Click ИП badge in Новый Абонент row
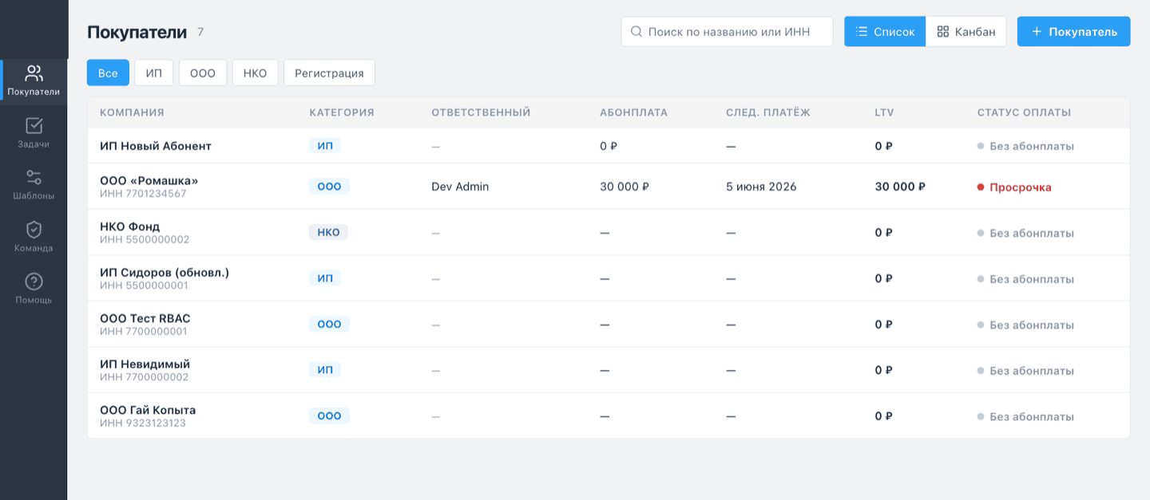 click(325, 146)
